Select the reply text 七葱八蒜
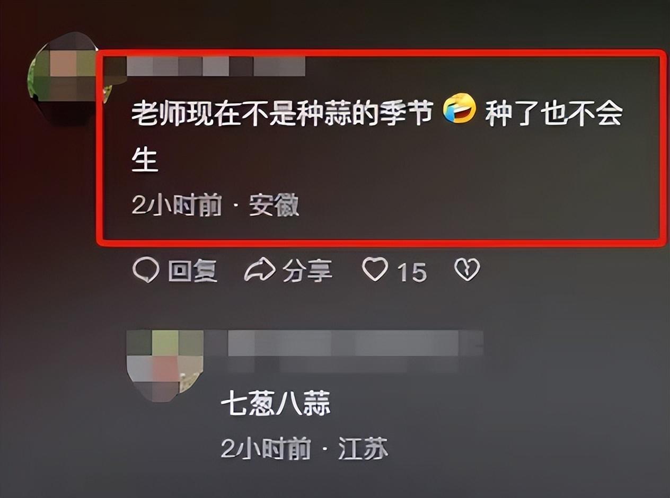The width and height of the screenshot is (670, 498). point(276,404)
